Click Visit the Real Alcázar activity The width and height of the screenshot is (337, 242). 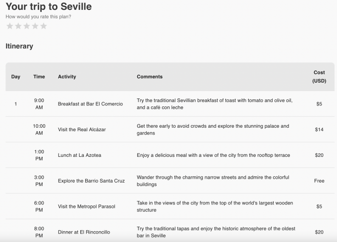pos(82,130)
